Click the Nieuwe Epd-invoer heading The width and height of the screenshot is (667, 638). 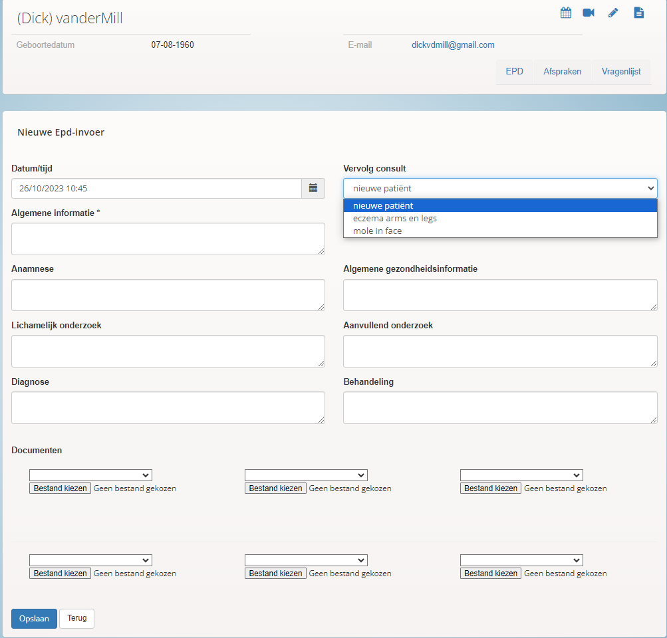tap(61, 132)
